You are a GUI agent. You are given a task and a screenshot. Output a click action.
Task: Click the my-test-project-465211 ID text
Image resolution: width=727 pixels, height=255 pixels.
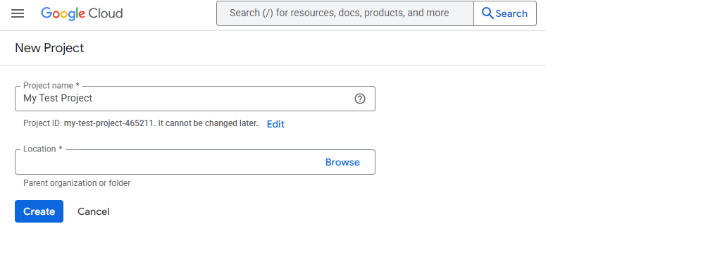109,123
